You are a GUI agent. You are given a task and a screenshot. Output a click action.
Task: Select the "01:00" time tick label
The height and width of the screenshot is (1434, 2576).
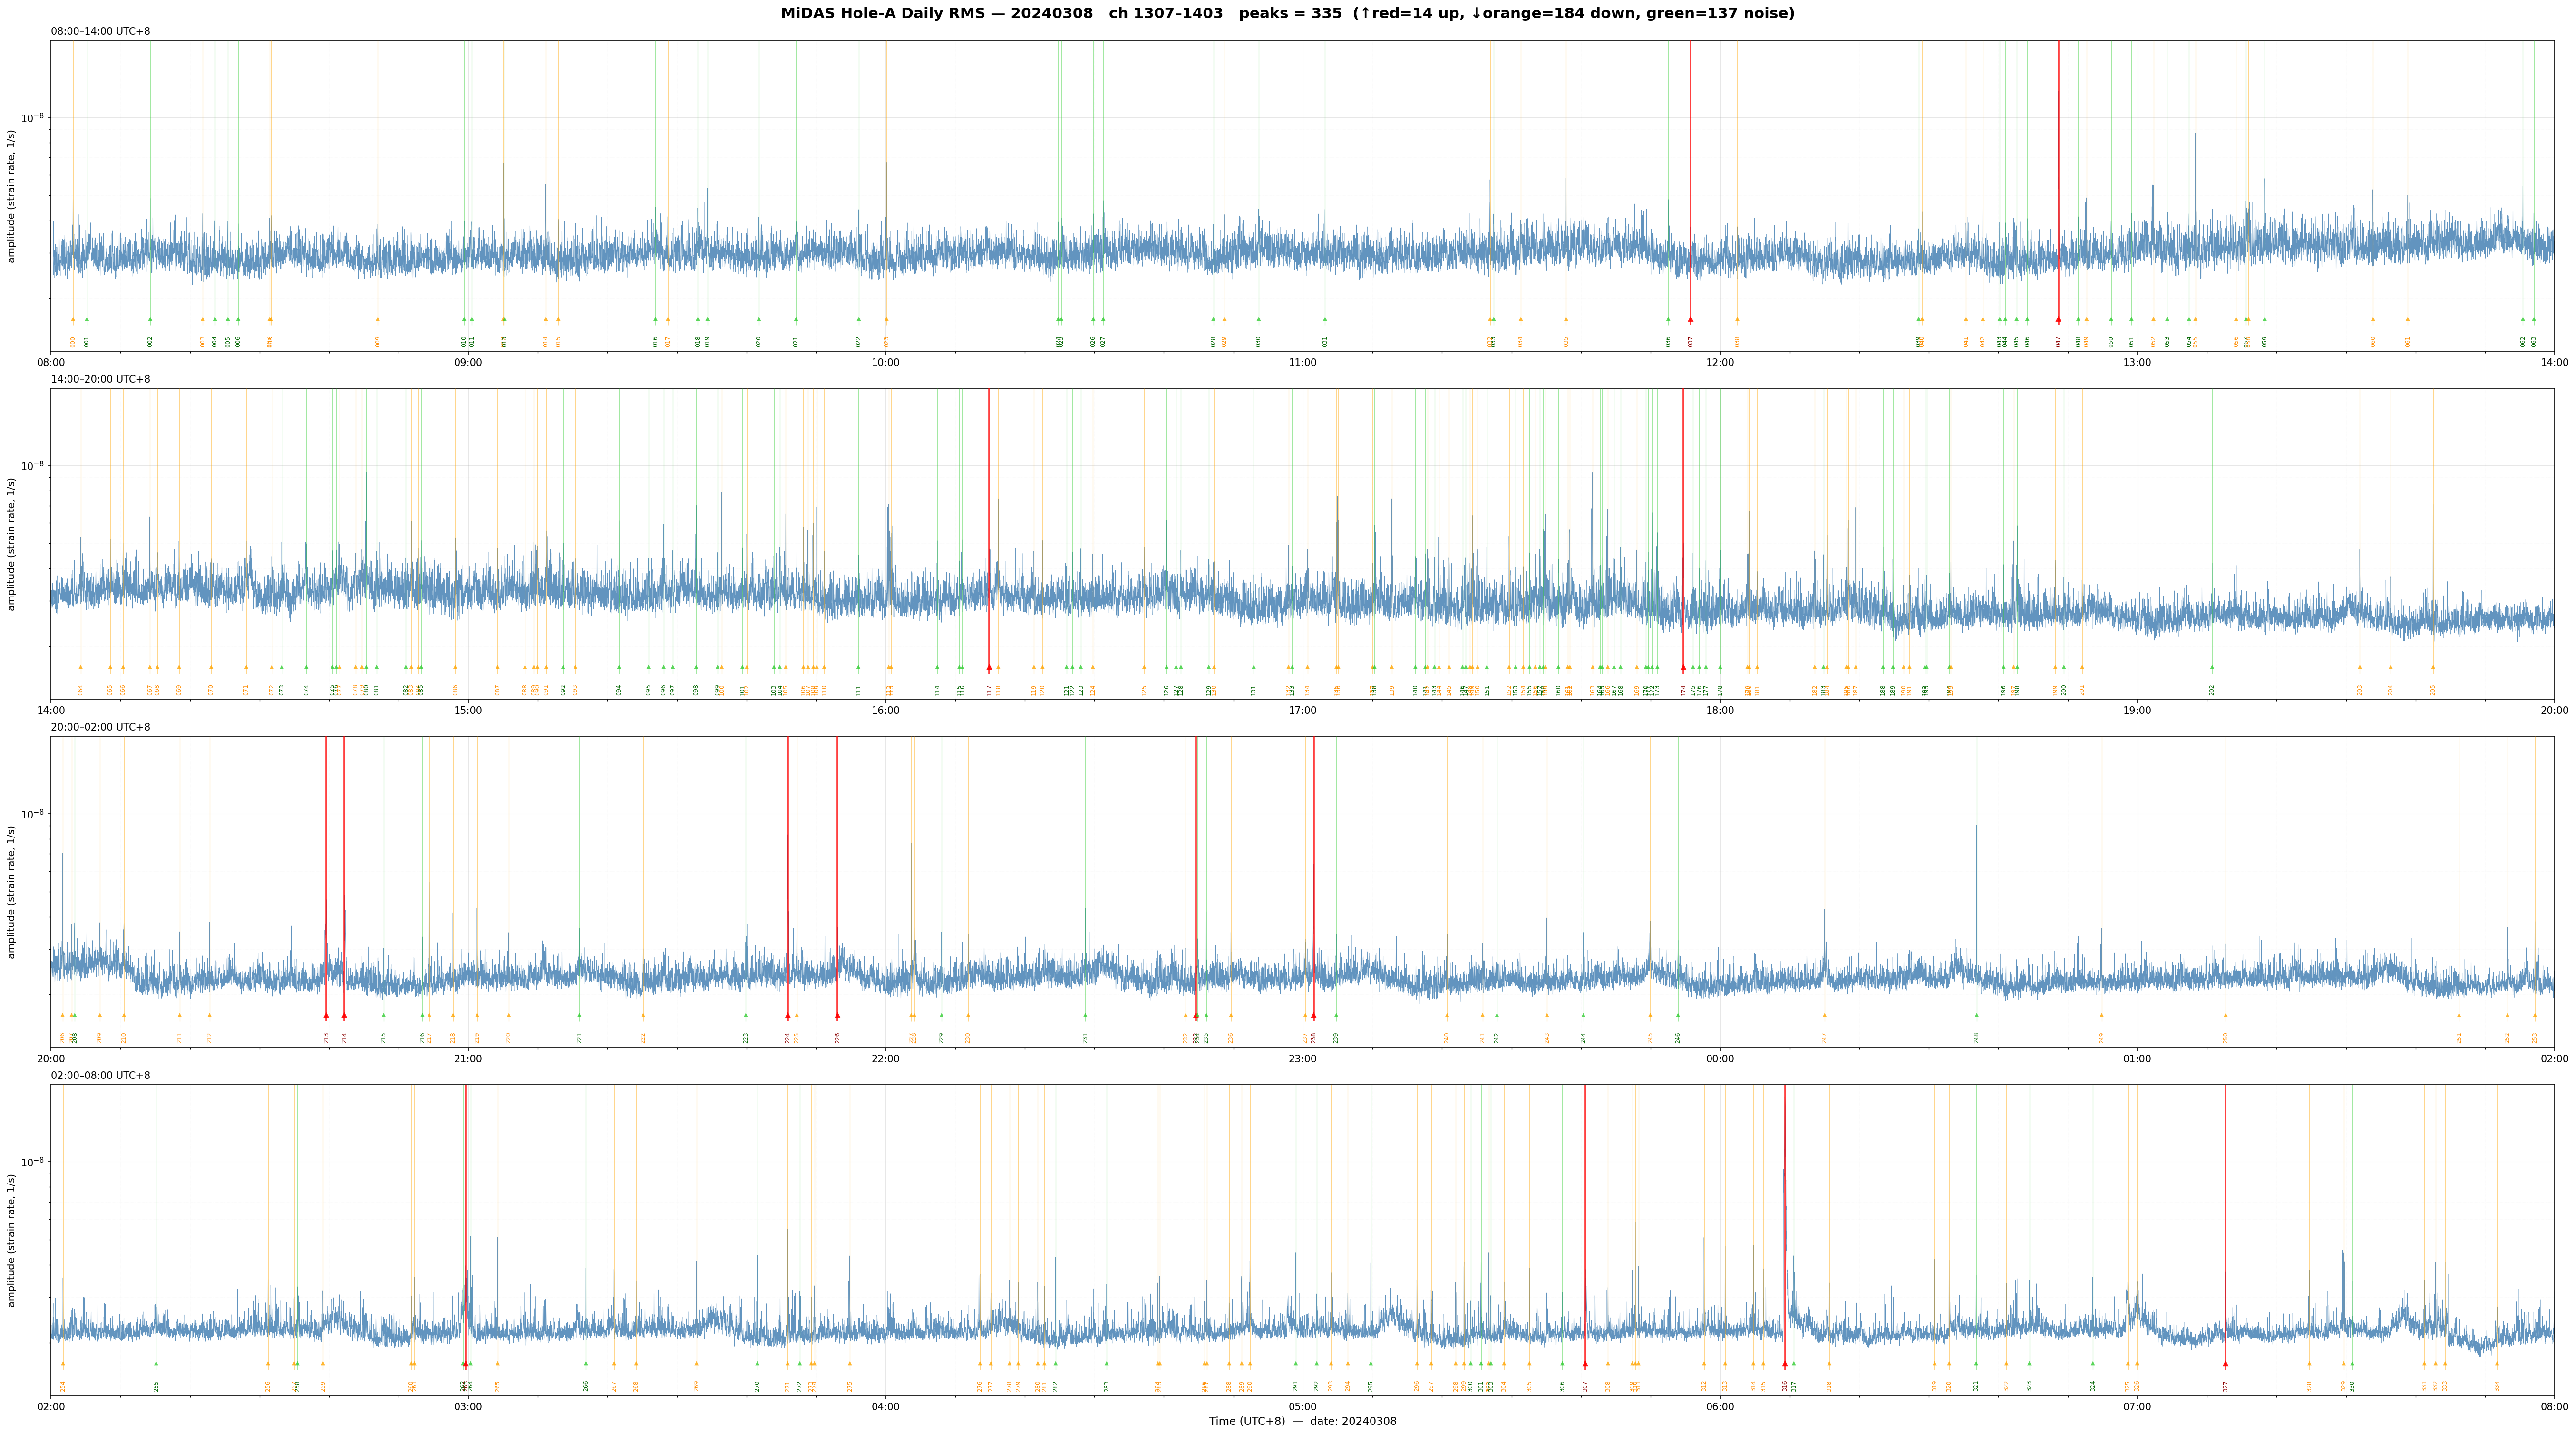coord(2137,1059)
